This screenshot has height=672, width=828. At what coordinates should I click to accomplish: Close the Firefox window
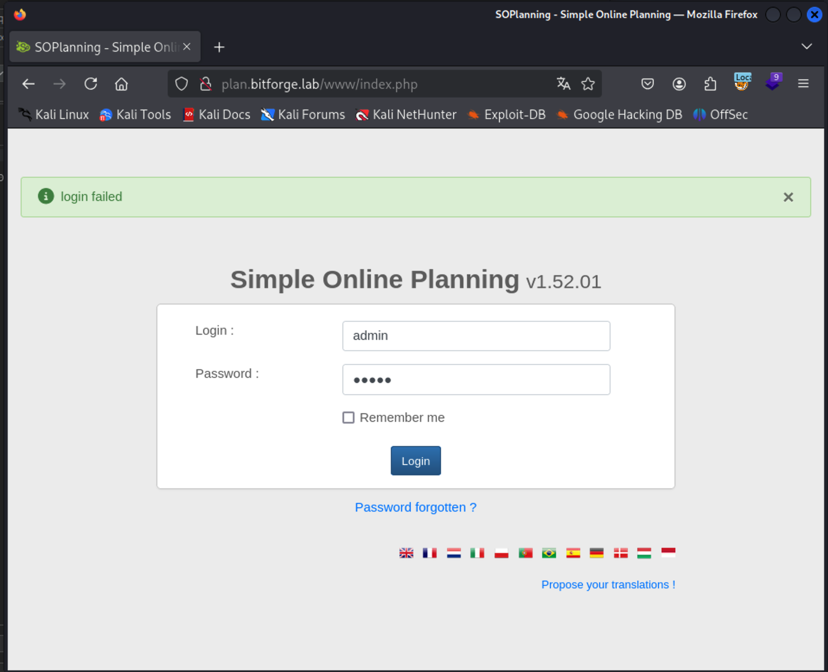tap(814, 15)
